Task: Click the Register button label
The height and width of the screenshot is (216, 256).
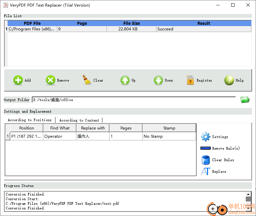Action: point(204,80)
